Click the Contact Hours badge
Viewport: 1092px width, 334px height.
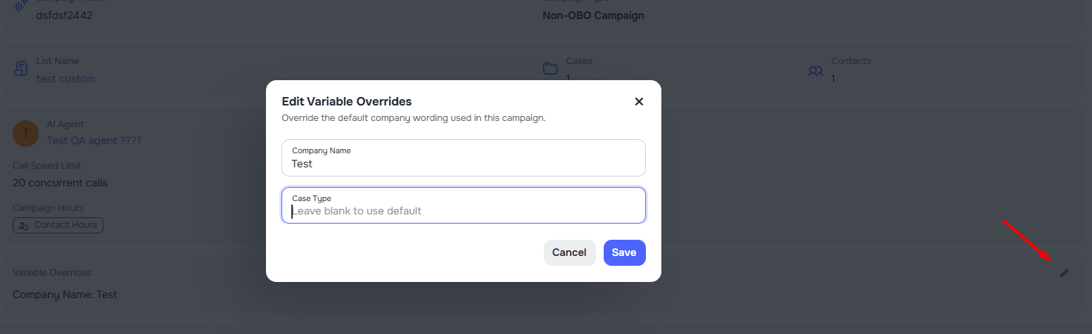pos(58,225)
